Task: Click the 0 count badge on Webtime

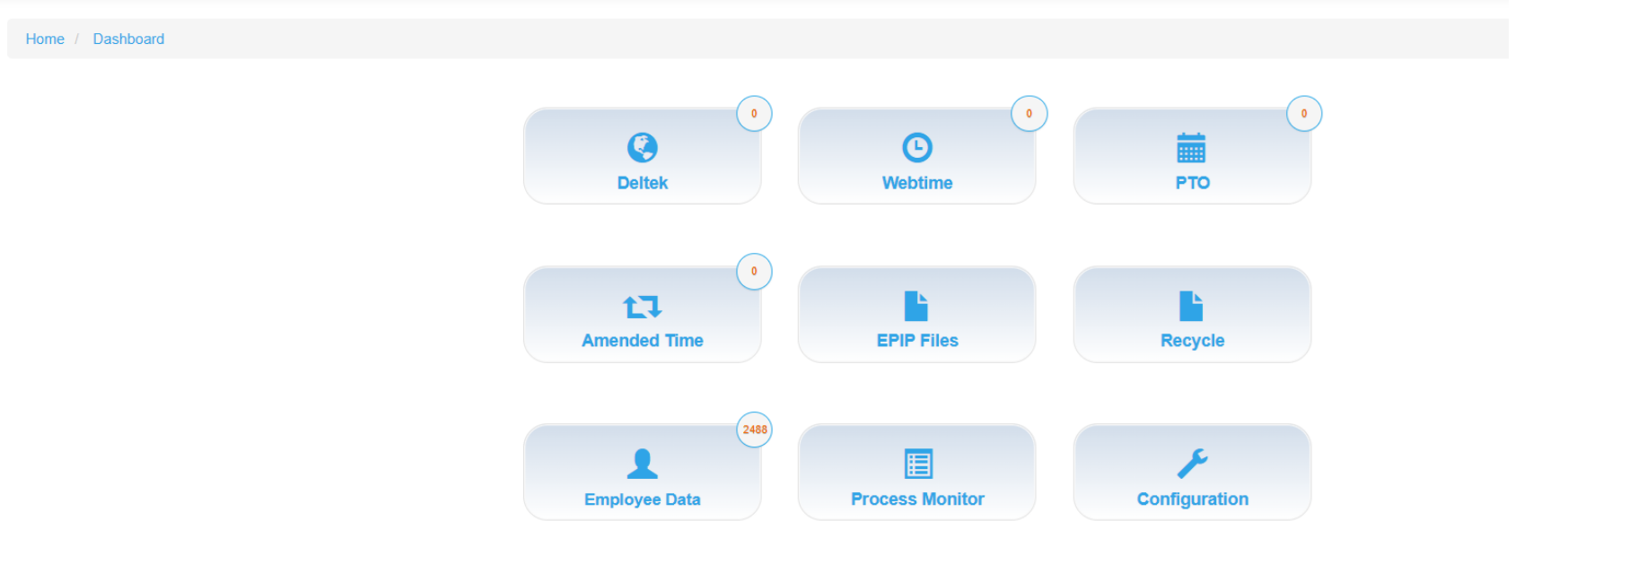Action: 1029,114
